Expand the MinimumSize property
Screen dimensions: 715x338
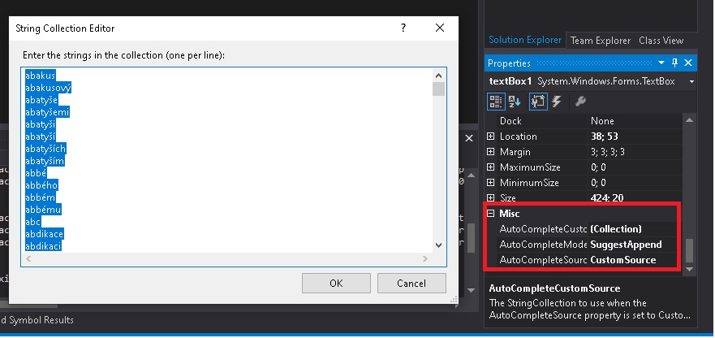491,183
